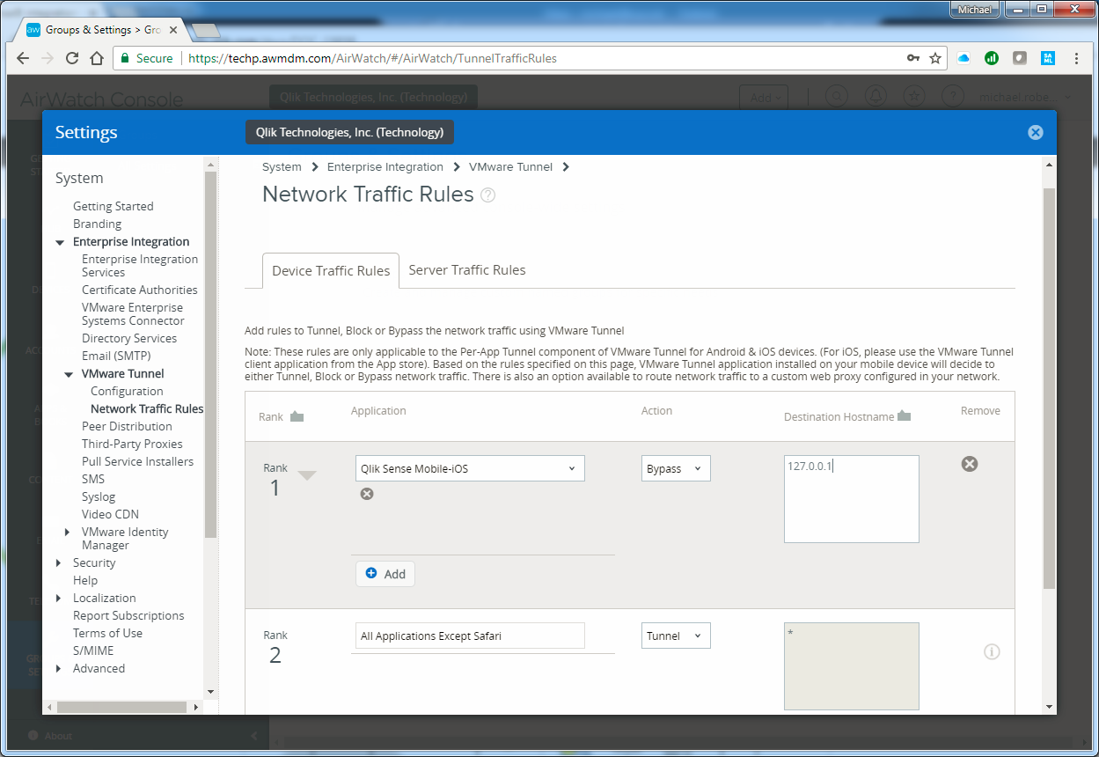Open the SAML browser extension
The height and width of the screenshot is (757, 1099).
(1048, 58)
